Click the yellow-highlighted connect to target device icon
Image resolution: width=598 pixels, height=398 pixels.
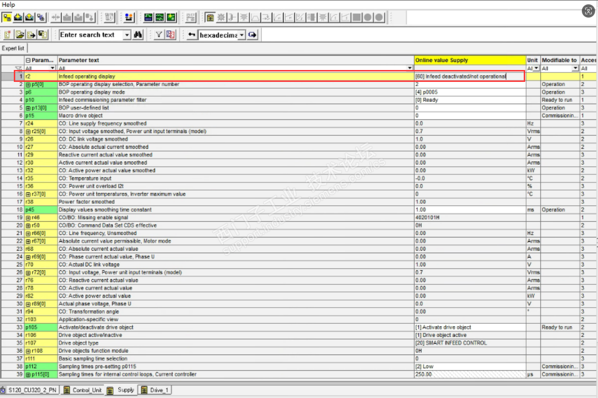click(7, 18)
